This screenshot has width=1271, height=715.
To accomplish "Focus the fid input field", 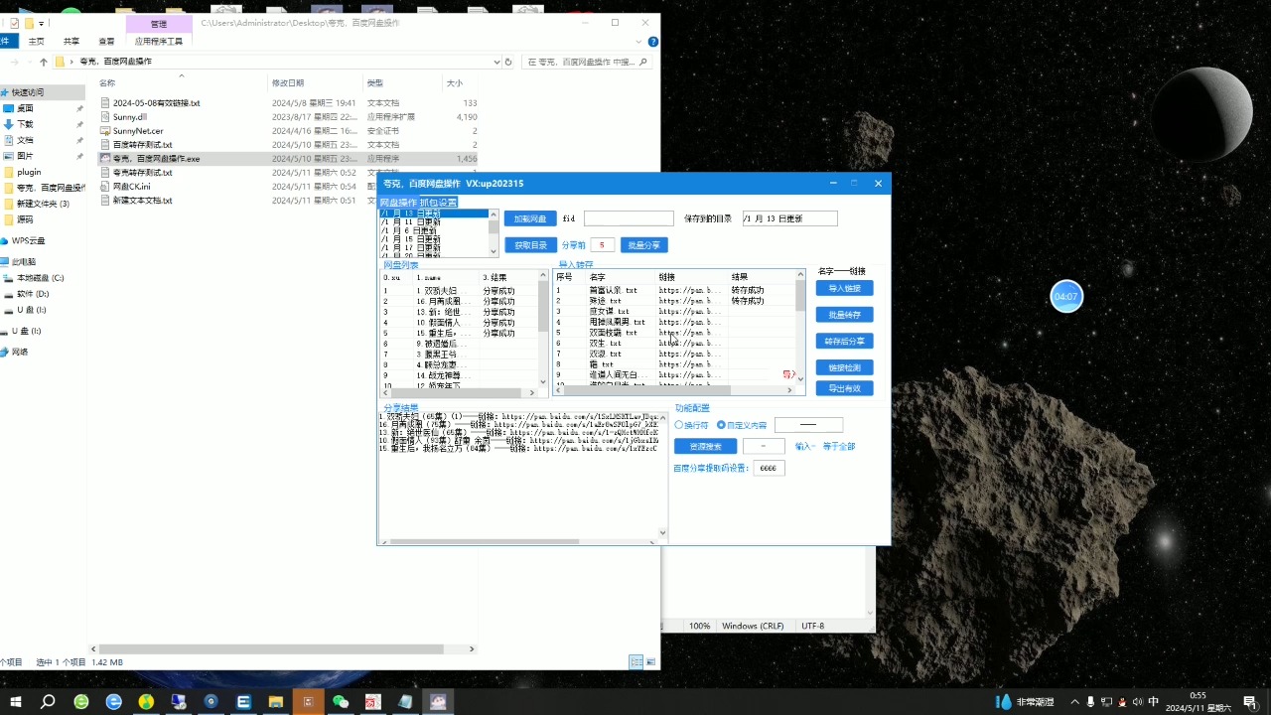I will [629, 218].
